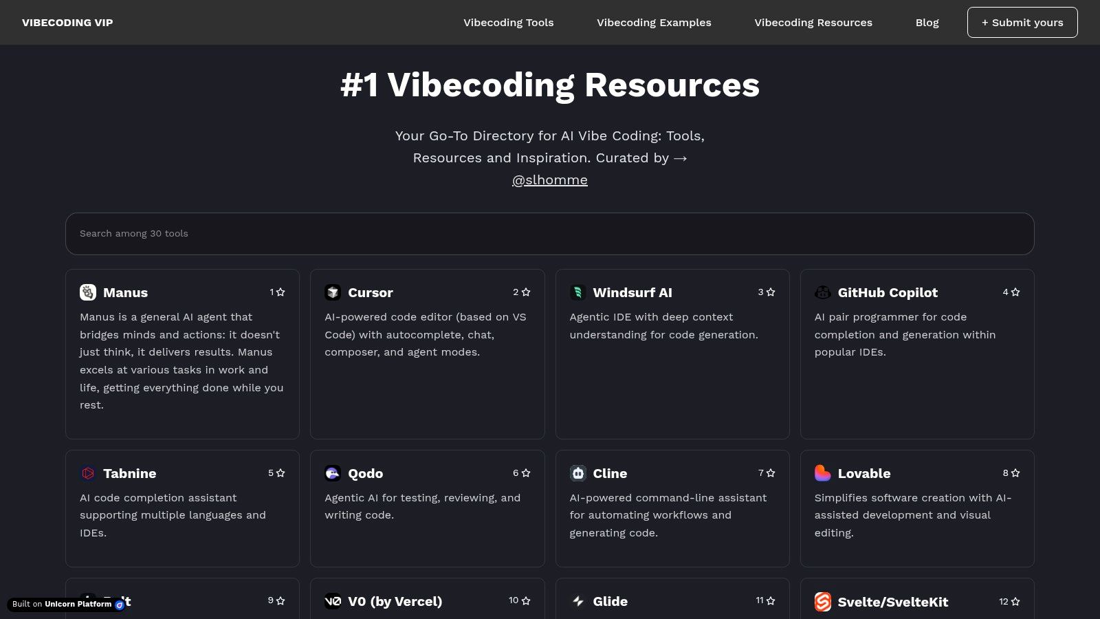Click the Cline terminal icon
The width and height of the screenshot is (1100, 619).
578,473
